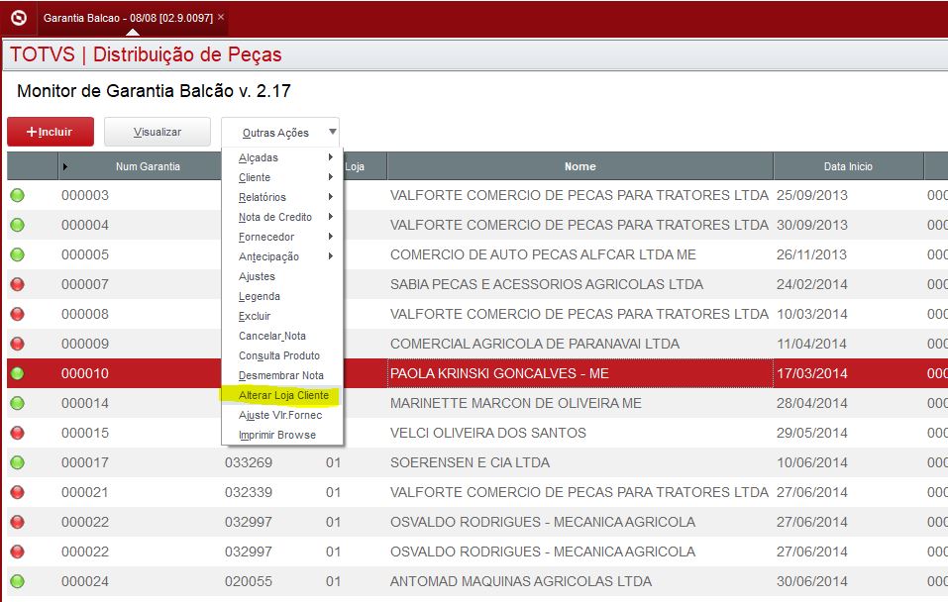The width and height of the screenshot is (948, 602).
Task: Click red status icon for row 000009
Action: pyautogui.click(x=18, y=344)
